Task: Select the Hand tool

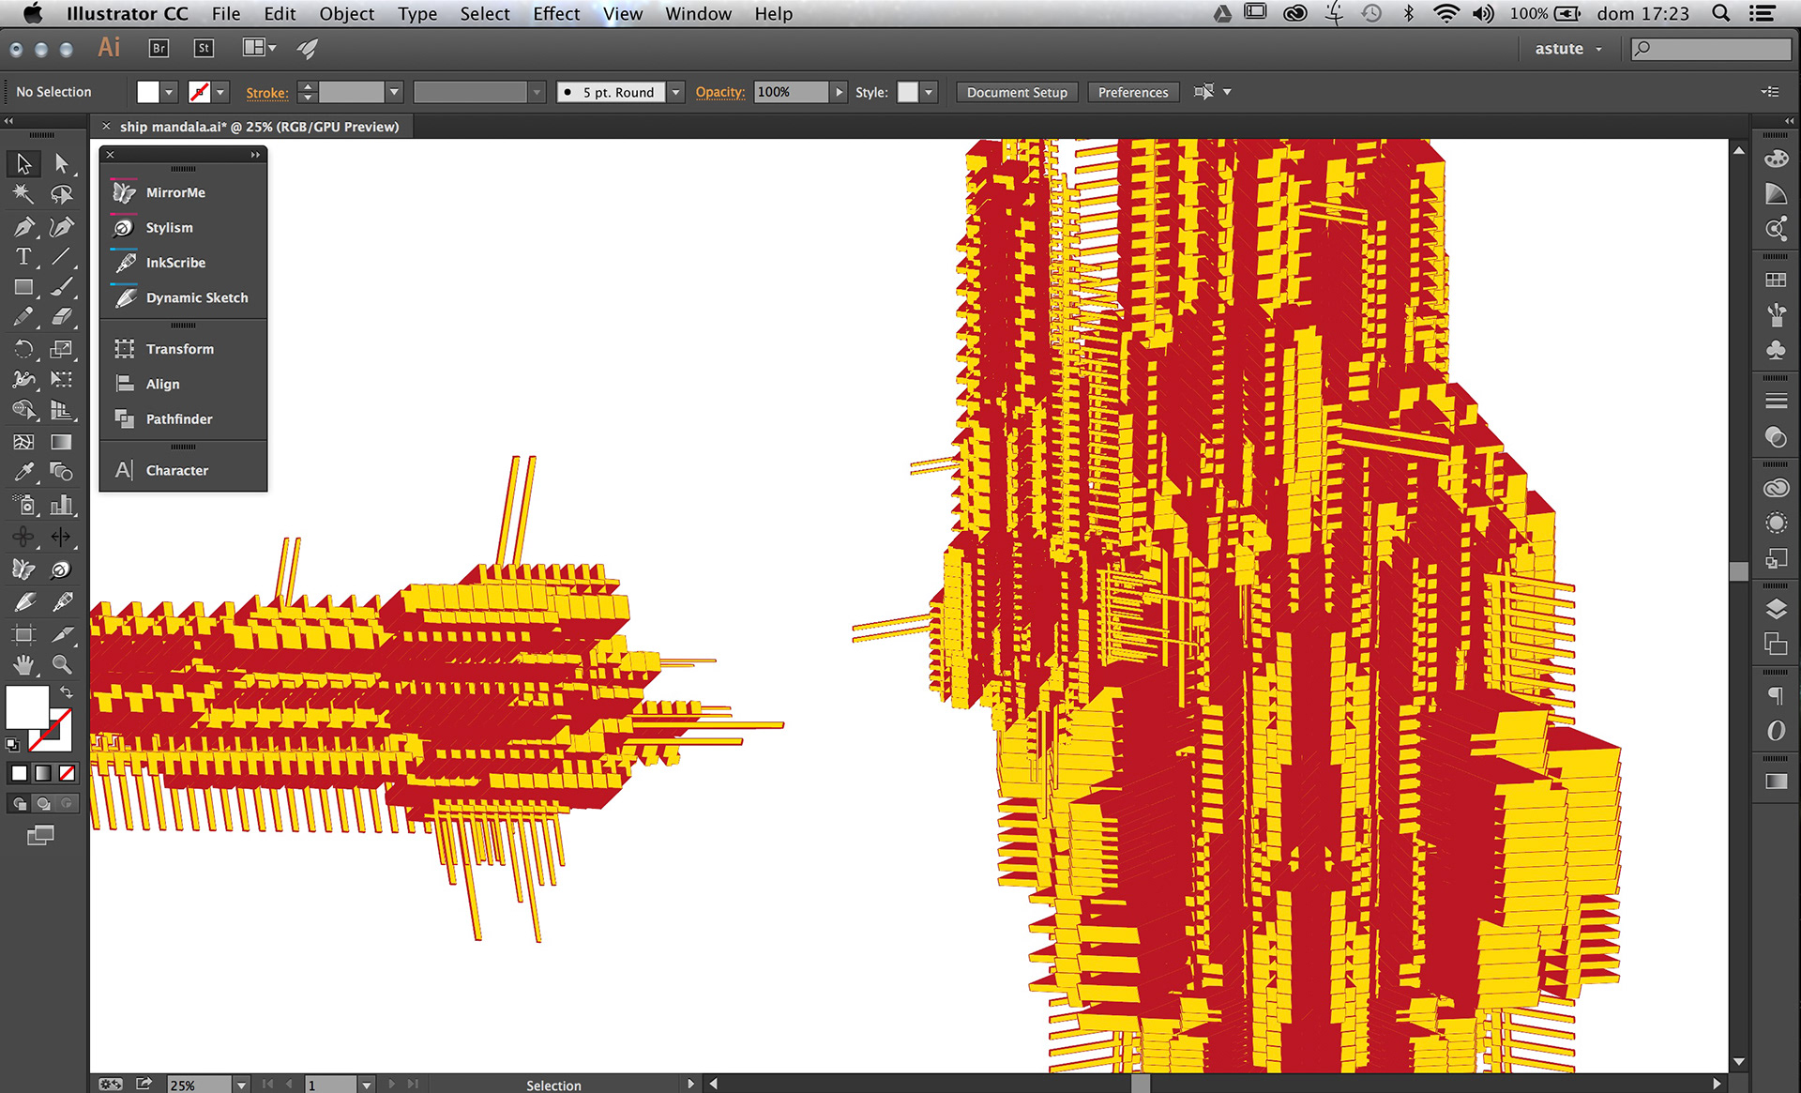Action: [23, 664]
